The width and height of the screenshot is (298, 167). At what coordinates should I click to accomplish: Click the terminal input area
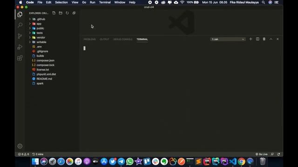[x=182, y=97]
